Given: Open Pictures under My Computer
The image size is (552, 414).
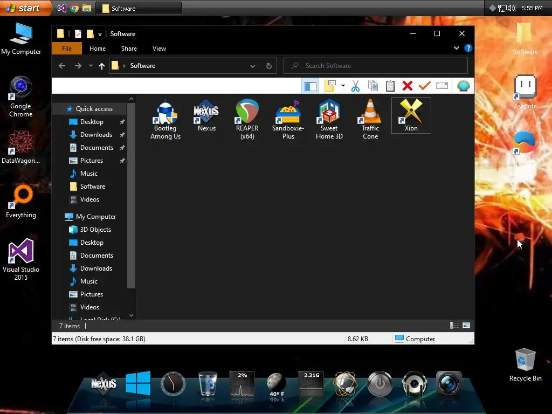Looking at the screenshot, I should point(92,294).
